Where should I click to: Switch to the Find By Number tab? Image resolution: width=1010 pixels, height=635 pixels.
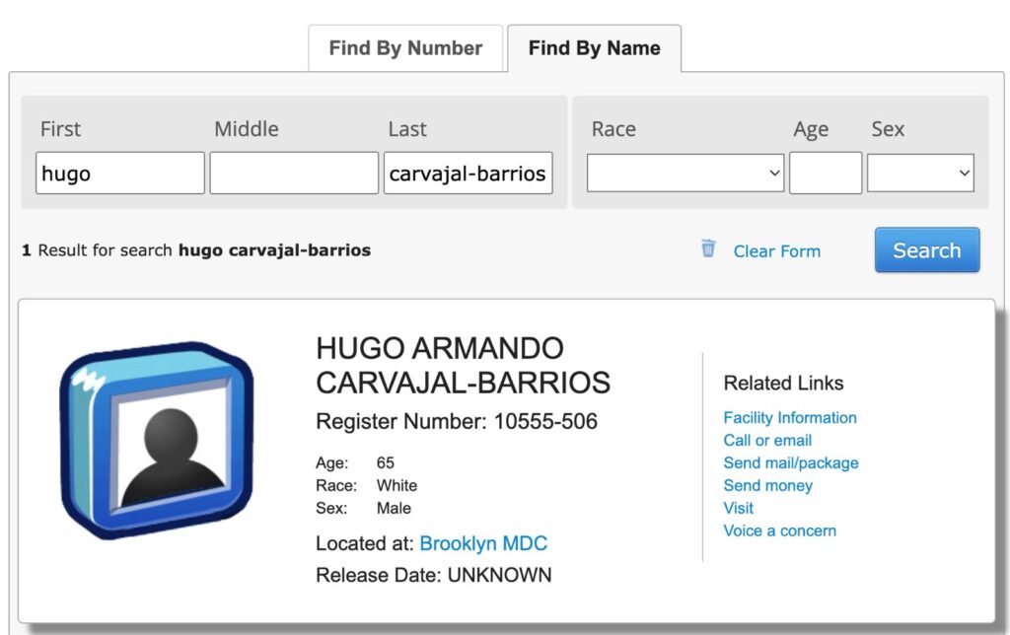coord(405,48)
